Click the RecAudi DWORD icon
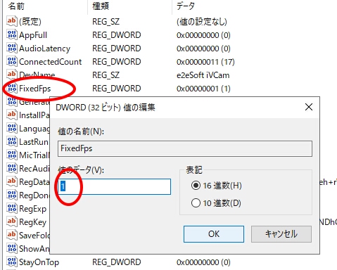The width and height of the screenshot is (337, 270). 12,168
